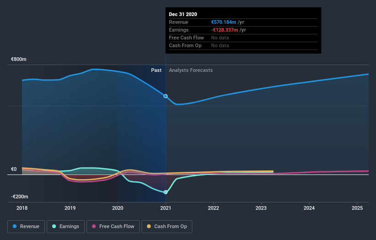The height and width of the screenshot is (240, 376).
Task: Click the 2023 x-axis label
Action: (261, 208)
